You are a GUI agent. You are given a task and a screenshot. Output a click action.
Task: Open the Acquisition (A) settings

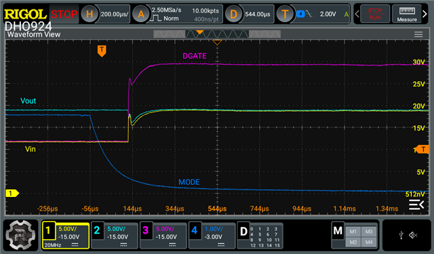[x=141, y=14]
